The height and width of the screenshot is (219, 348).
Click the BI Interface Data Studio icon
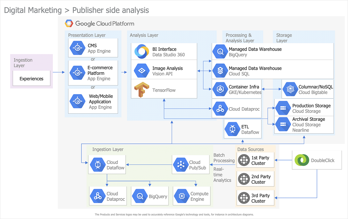click(x=142, y=52)
